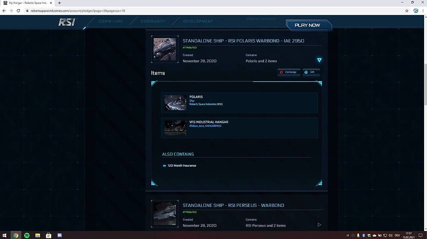Viewport: 427px width, 239px height.
Task: Click the 120 Month Insurance entry
Action: pyautogui.click(x=182, y=166)
